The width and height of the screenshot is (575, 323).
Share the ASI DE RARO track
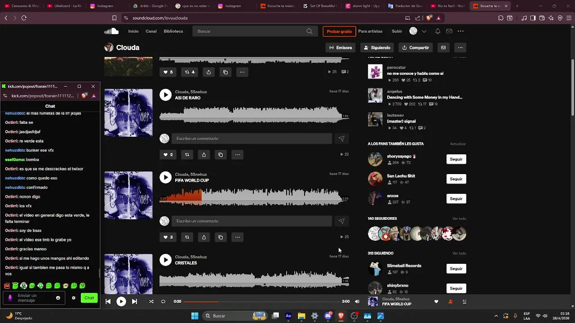pos(204,155)
